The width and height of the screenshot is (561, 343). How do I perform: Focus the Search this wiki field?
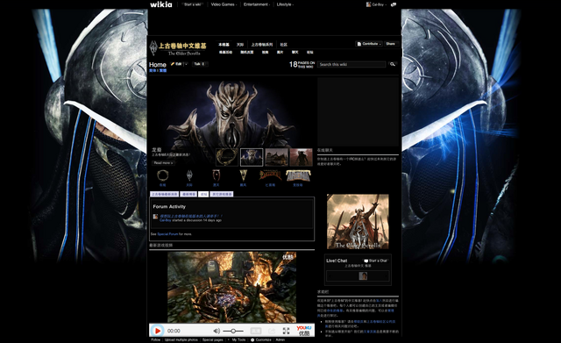pyautogui.click(x=352, y=64)
